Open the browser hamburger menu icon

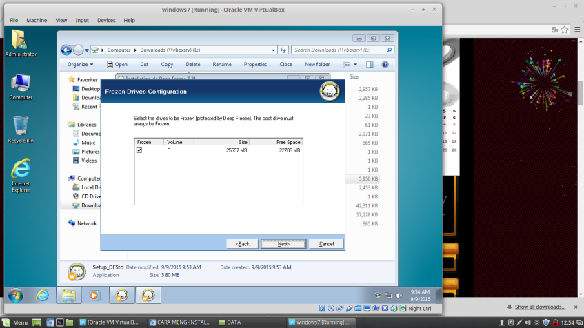pos(577,30)
